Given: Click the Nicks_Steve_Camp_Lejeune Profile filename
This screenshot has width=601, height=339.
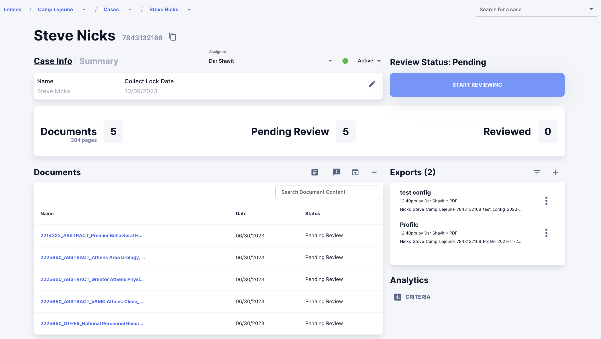Looking at the screenshot, I should pyautogui.click(x=460, y=241).
